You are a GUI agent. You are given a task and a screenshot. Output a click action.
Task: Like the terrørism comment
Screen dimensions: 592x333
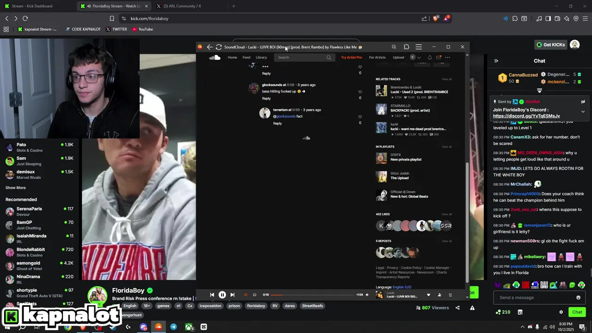(360, 117)
